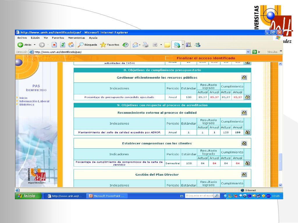Stop page loading with the red X icon

tap(54, 45)
